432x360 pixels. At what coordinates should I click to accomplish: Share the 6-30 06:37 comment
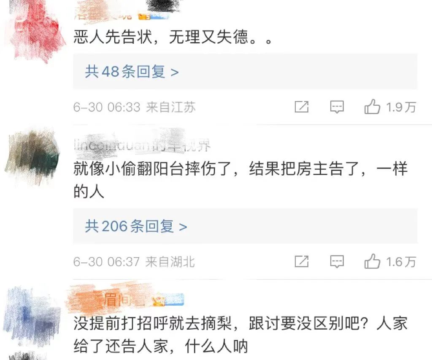click(x=302, y=261)
